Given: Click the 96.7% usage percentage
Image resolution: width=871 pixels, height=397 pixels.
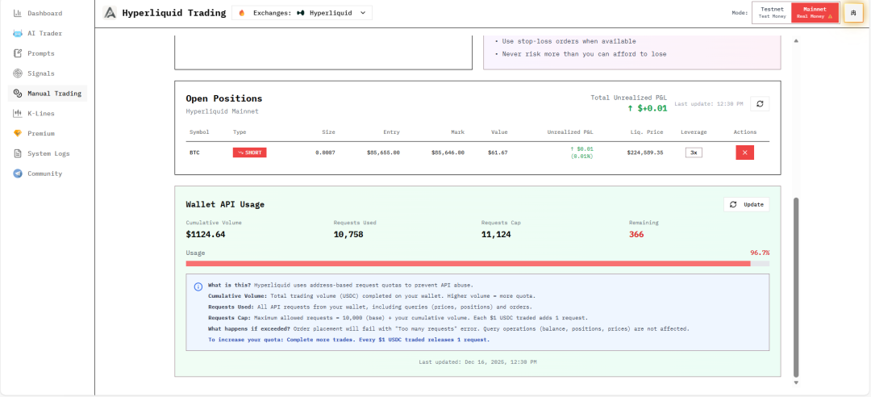Looking at the screenshot, I should [760, 253].
